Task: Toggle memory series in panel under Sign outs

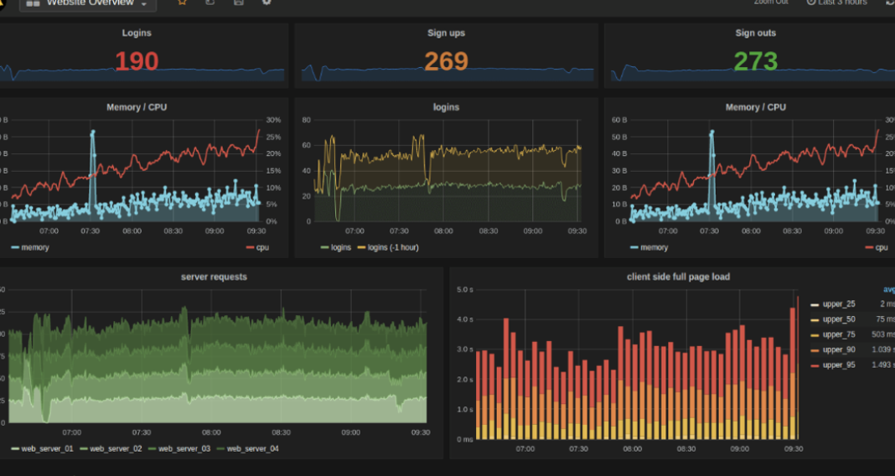Action: [654, 248]
